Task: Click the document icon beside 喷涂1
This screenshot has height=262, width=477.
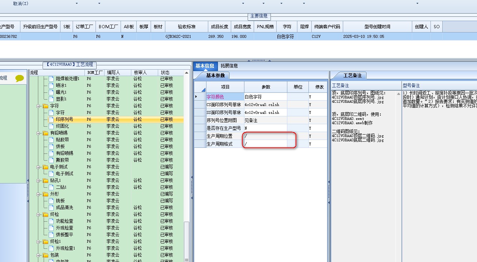Action: (51, 85)
